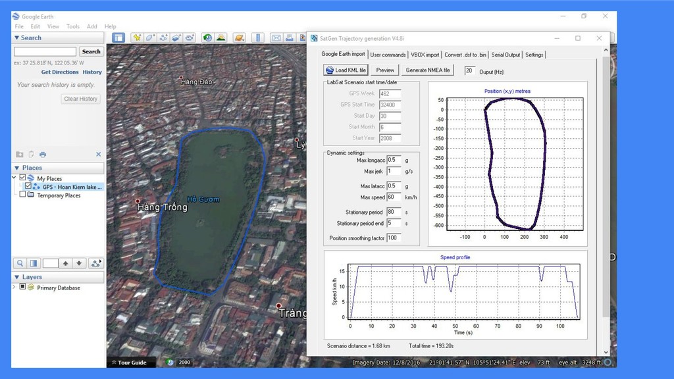This screenshot has height=379, width=674.
Task: Open the Edit menu
Action: tap(36, 26)
